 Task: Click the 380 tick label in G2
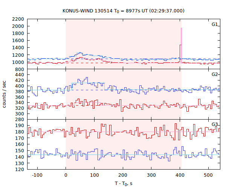(20, 91)
